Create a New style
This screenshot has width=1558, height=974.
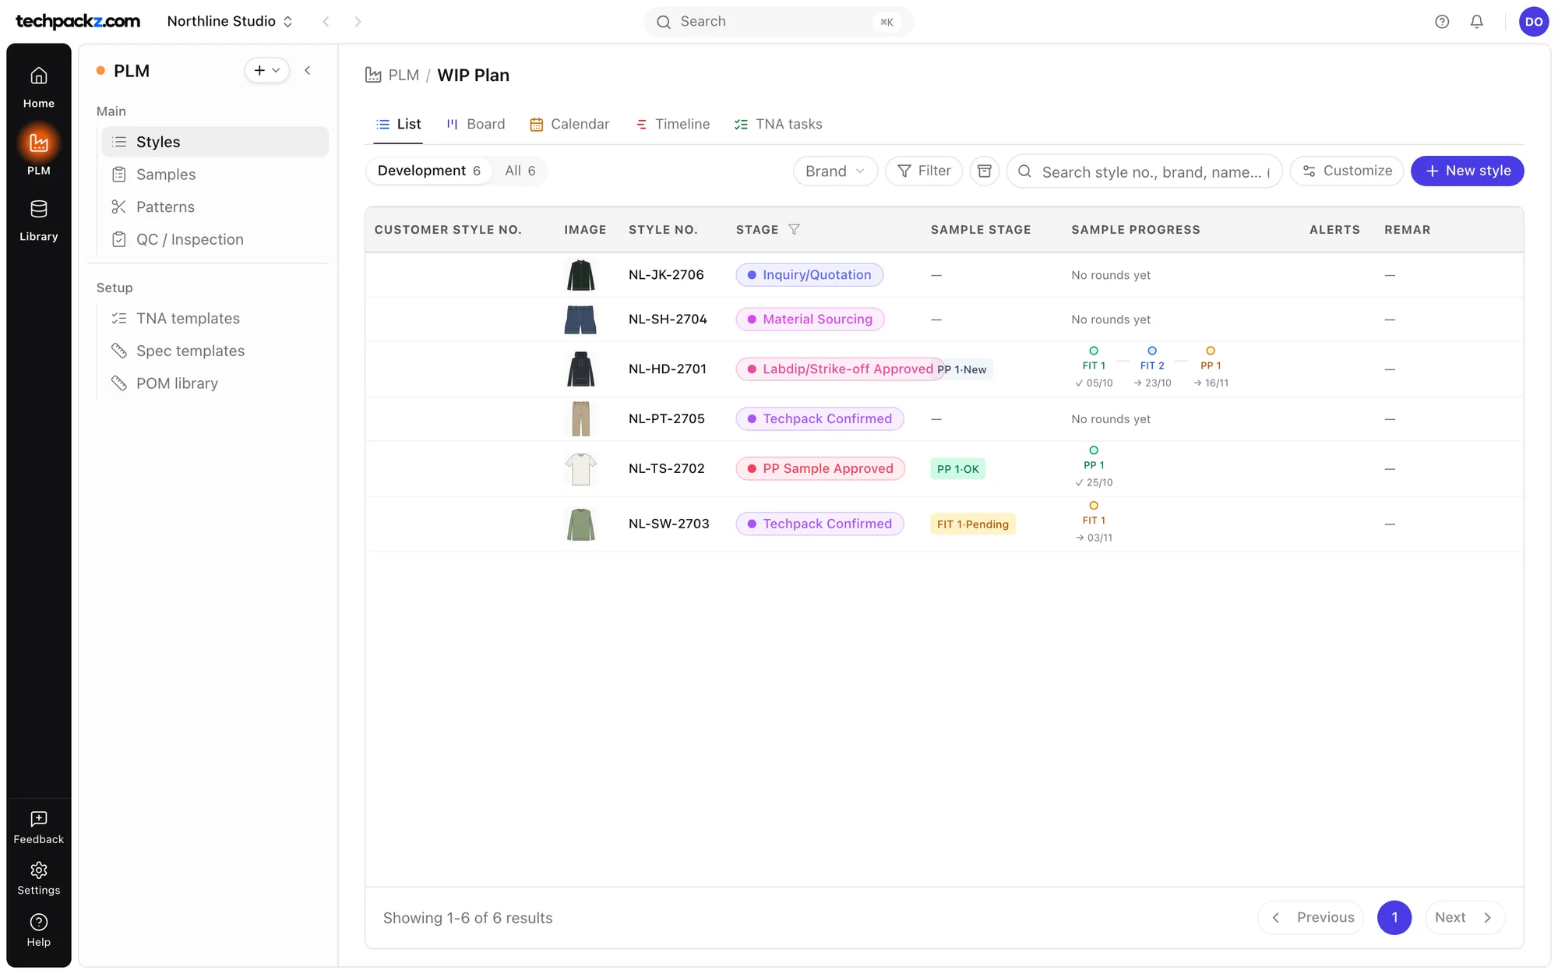(x=1468, y=171)
